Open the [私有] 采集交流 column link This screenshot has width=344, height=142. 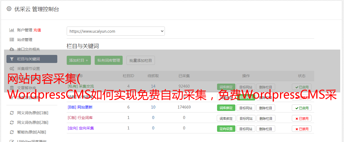click(81, 86)
